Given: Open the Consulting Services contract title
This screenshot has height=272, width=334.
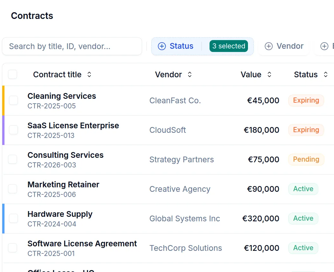Looking at the screenshot, I should pos(66,155).
